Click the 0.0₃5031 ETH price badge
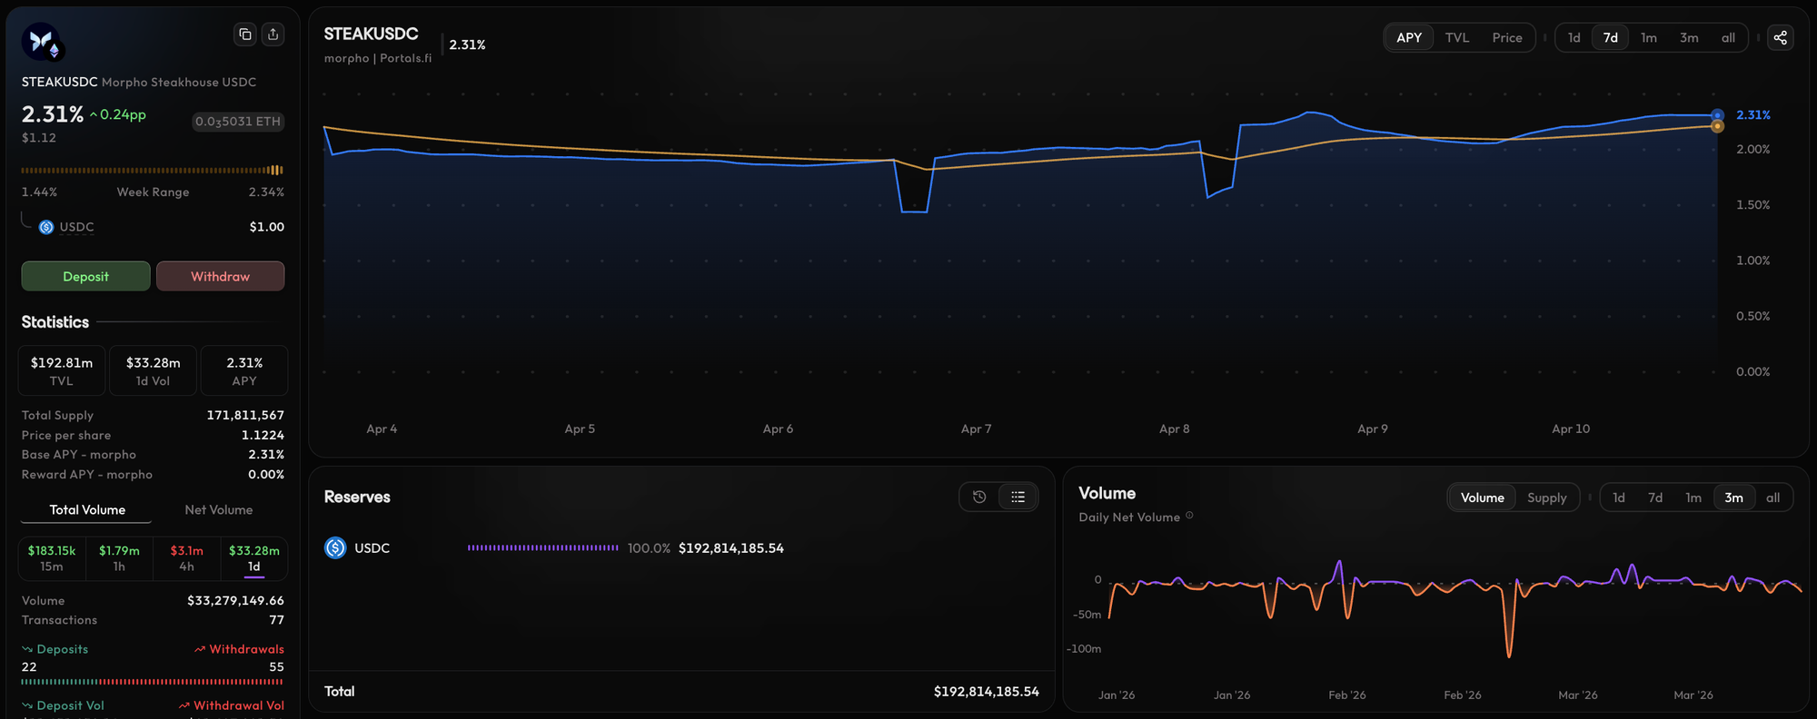The image size is (1817, 719). 238,122
